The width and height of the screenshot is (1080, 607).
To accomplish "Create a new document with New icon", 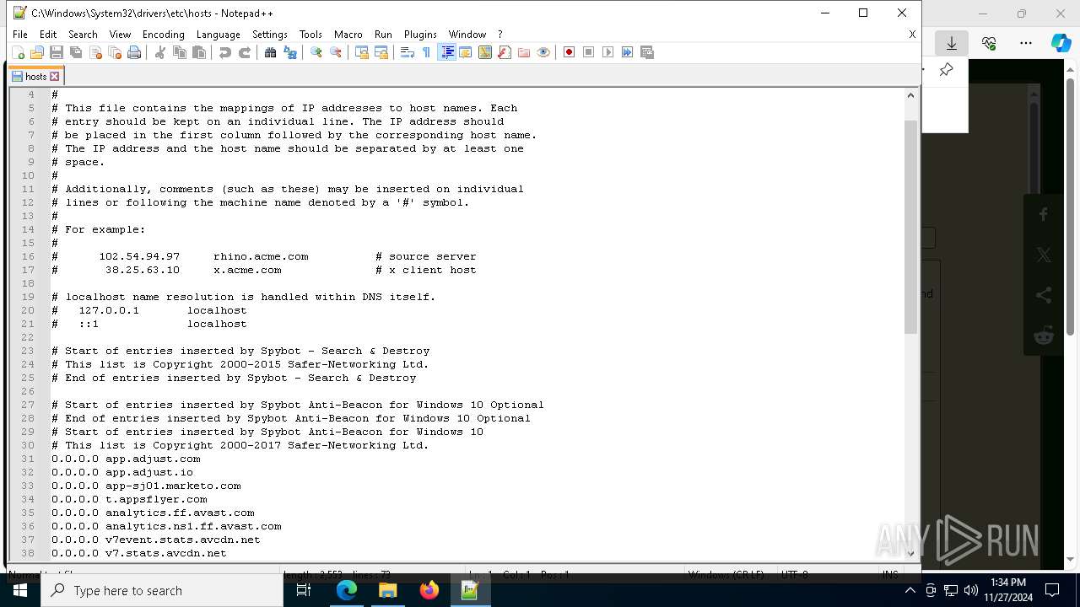I will (18, 52).
